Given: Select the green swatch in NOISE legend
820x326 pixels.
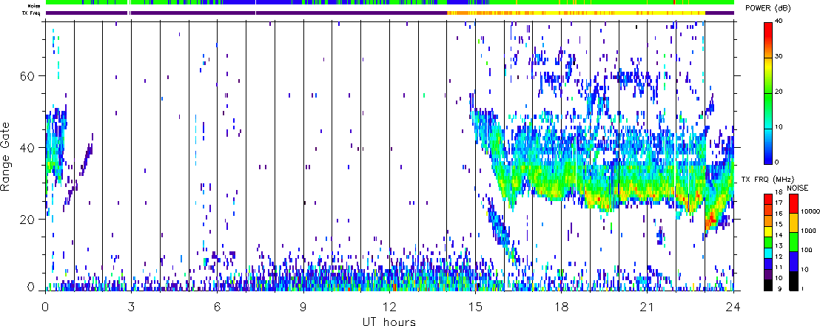Looking at the screenshot, I should click(x=793, y=242).
